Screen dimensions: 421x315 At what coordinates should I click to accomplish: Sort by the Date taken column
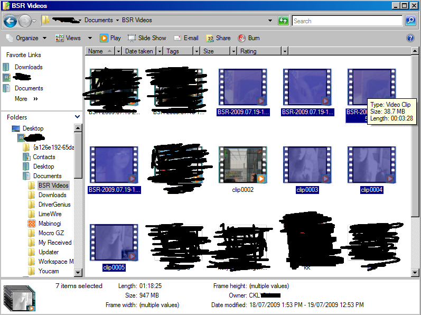[x=139, y=51]
